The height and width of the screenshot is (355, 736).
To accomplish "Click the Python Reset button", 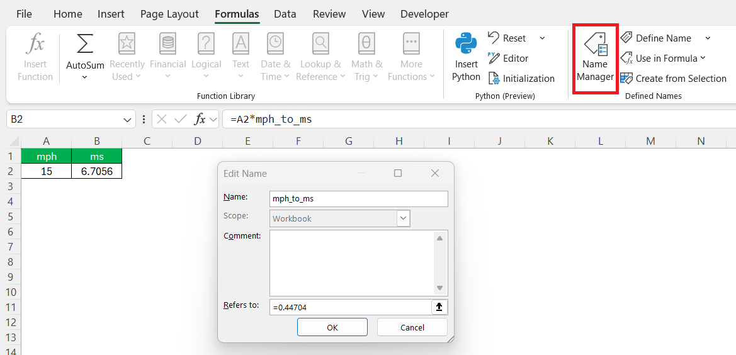I will tap(507, 38).
